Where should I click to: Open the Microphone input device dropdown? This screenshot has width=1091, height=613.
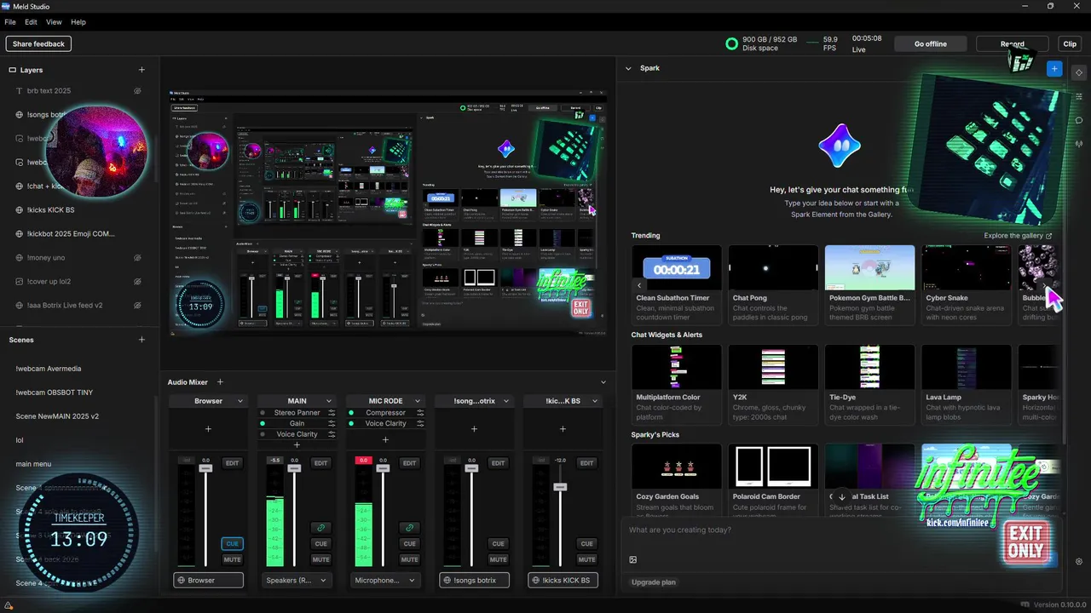pos(385,580)
